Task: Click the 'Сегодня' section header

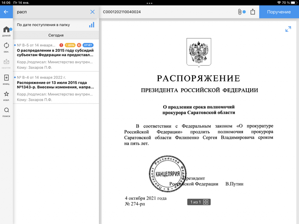Action: 56,35
